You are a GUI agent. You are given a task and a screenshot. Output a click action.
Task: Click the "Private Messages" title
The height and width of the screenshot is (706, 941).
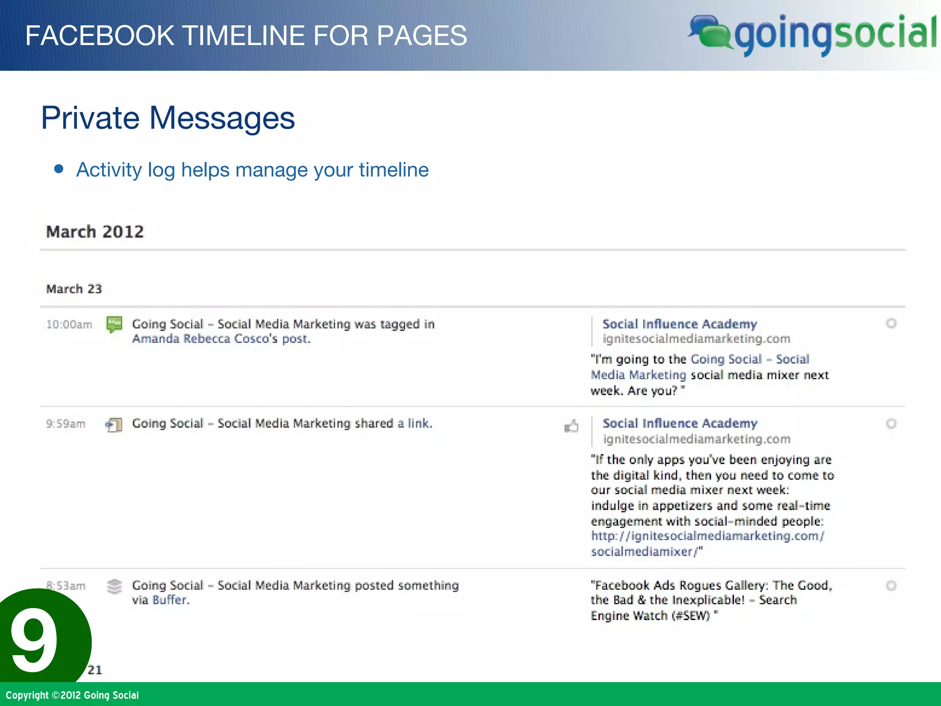point(168,118)
